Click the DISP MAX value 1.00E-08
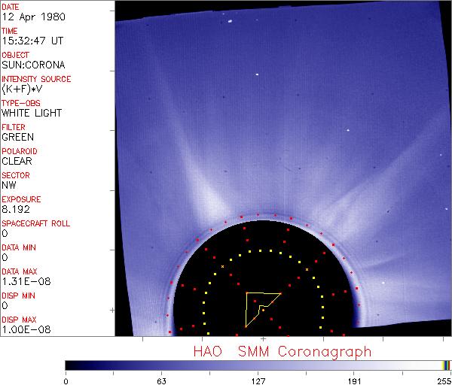452x385 pixels. tap(26, 329)
